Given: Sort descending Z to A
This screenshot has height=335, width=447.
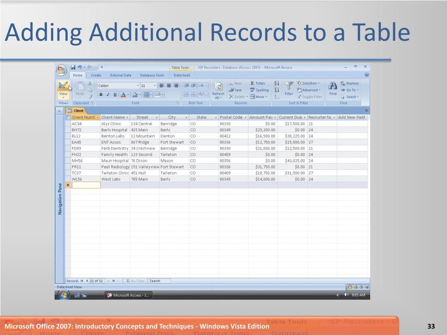Looking at the screenshot, I should coord(276,90).
